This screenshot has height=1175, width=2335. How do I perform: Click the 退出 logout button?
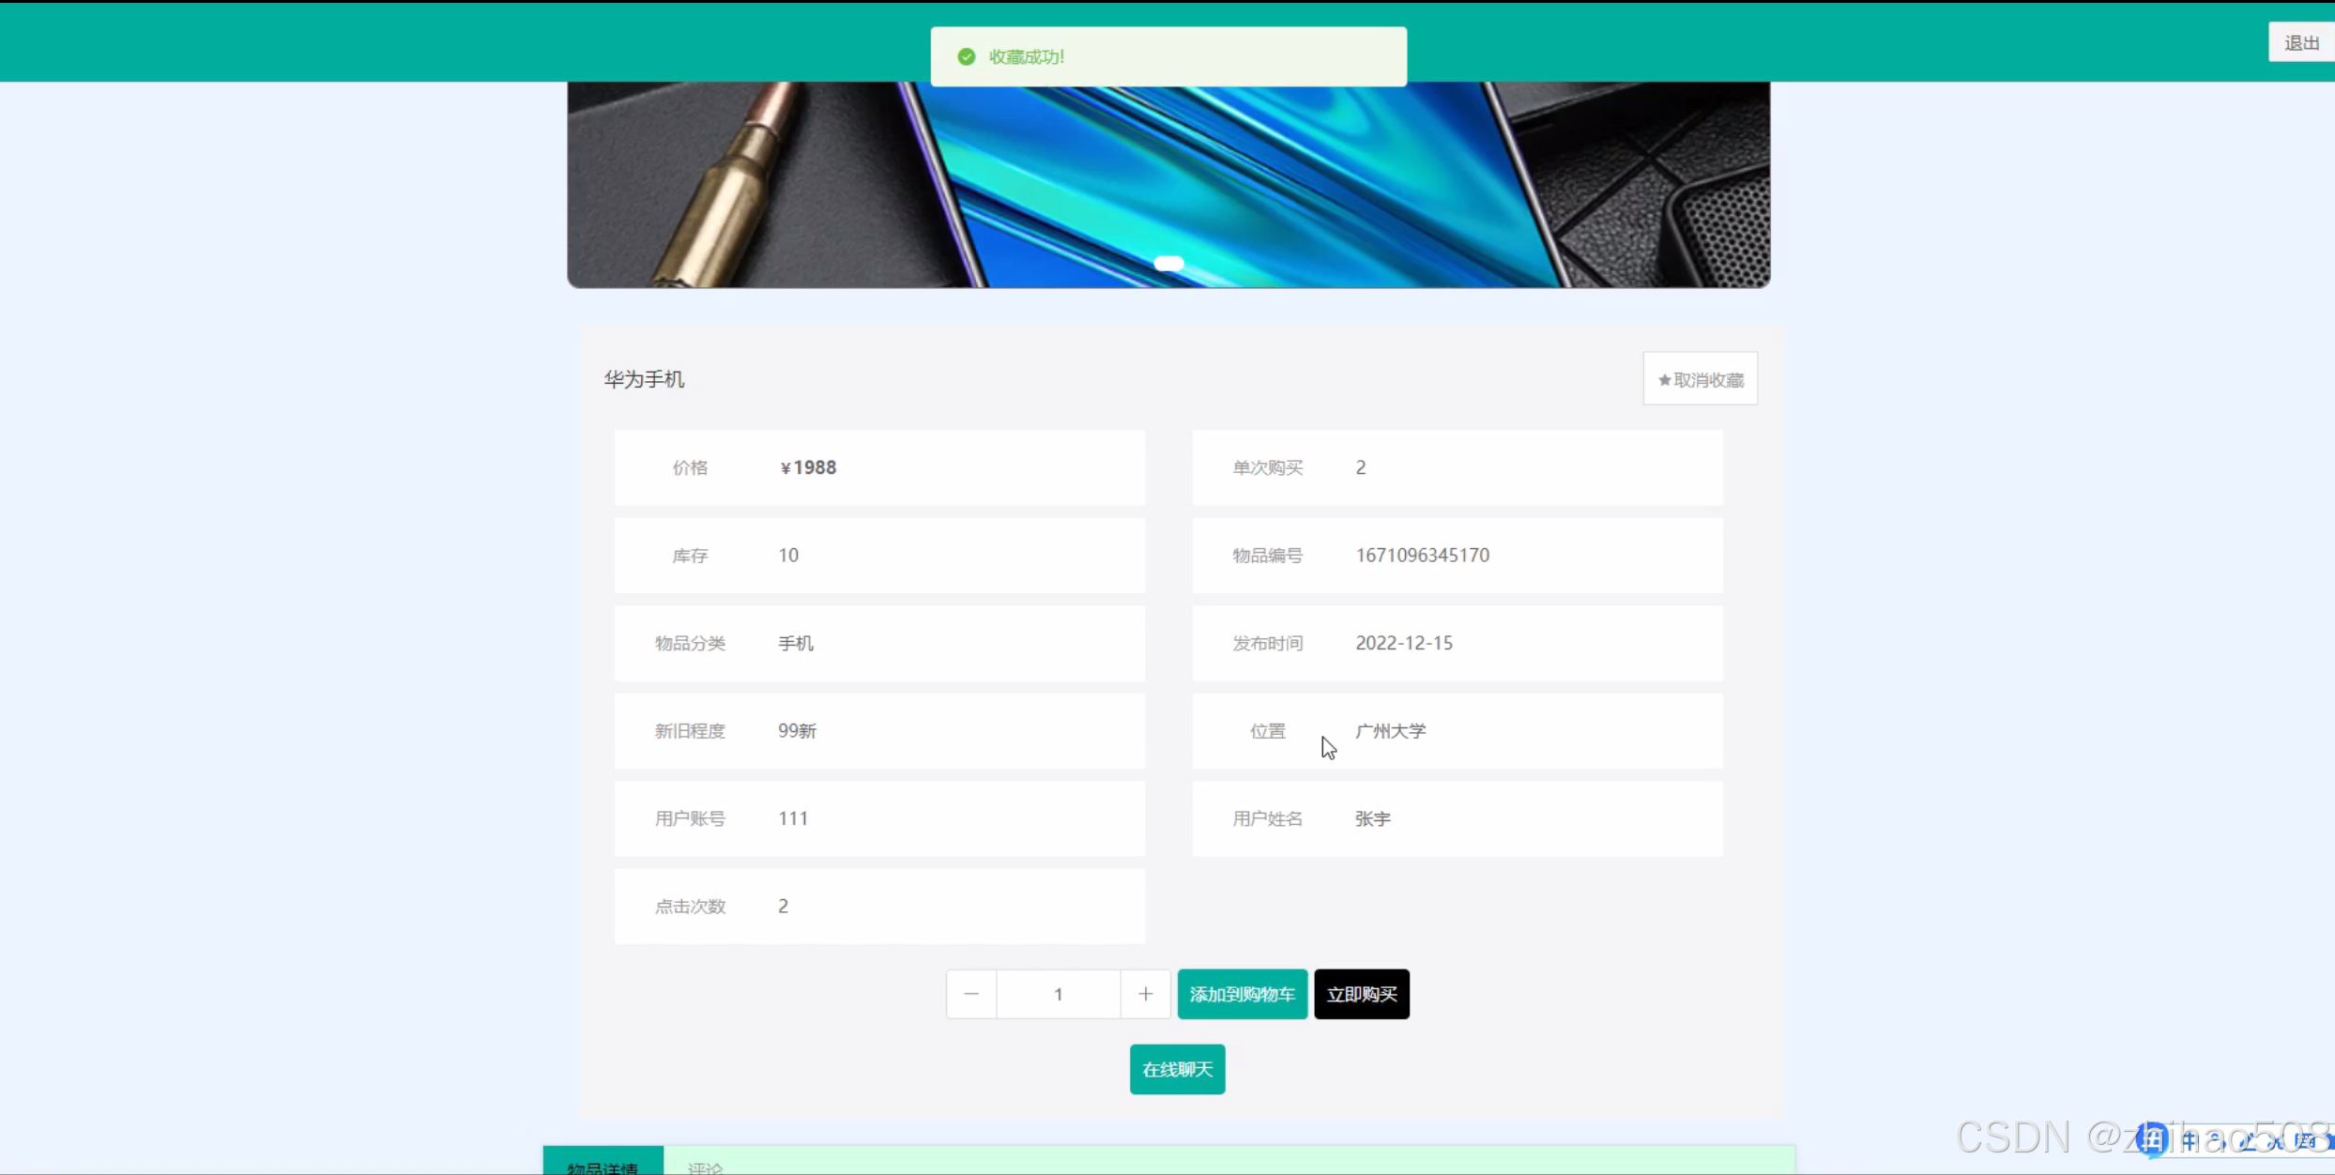[2300, 43]
